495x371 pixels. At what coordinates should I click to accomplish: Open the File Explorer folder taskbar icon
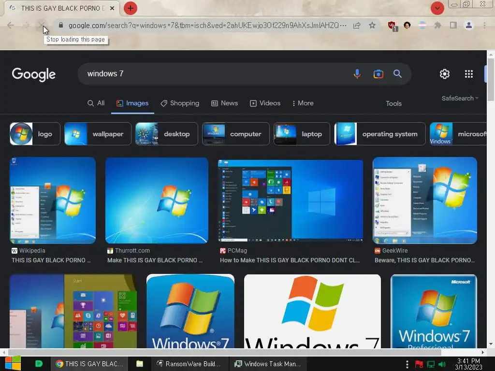tap(140, 364)
